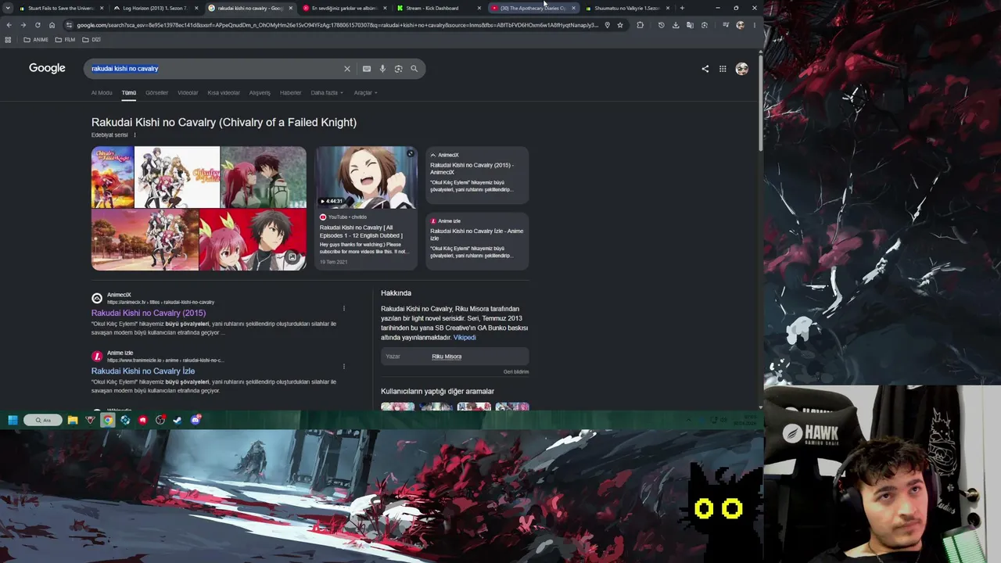The width and height of the screenshot is (1001, 563).
Task: Open the on-screen keyboard input tool
Action: tap(366, 69)
